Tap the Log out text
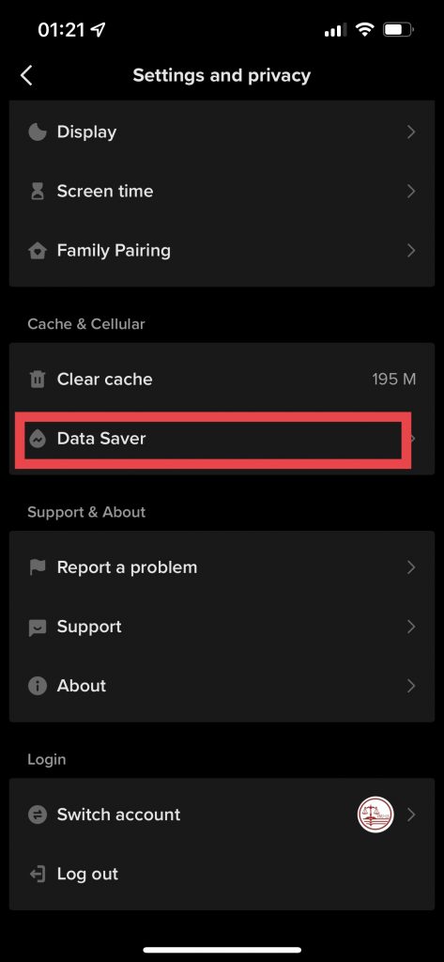 point(87,875)
